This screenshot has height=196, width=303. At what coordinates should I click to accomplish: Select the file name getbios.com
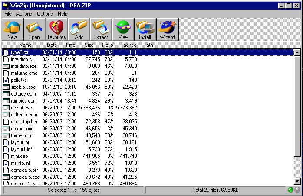click(23, 94)
